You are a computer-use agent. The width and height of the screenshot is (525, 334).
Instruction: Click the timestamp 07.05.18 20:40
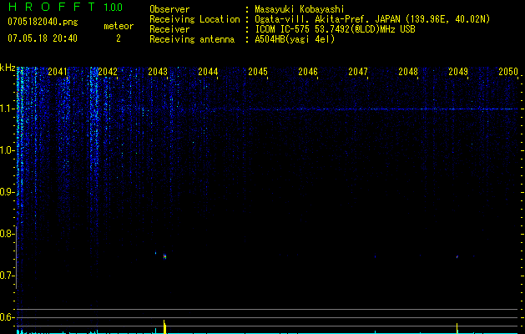tap(43, 38)
